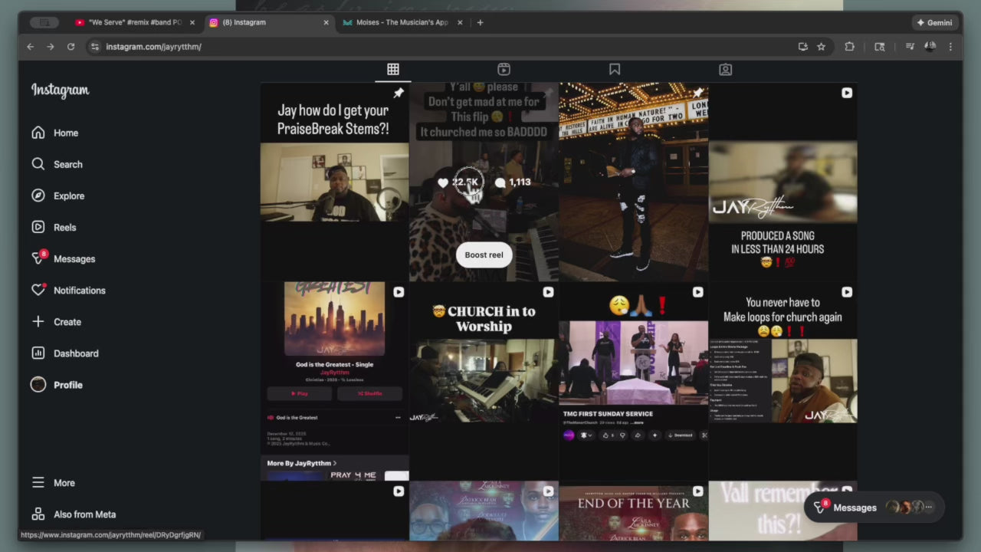This screenshot has width=981, height=552.
Task: Open Messages with unread badge
Action: (x=74, y=258)
